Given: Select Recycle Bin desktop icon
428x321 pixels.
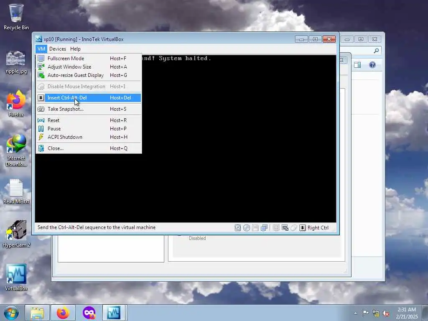Looking at the screenshot, I should pos(16,17).
